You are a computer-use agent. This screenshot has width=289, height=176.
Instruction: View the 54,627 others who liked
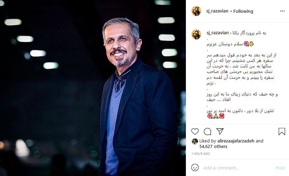213,147
